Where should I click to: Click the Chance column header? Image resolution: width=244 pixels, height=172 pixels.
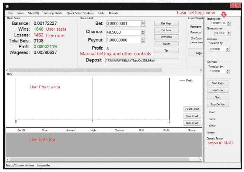click(x=119, y=130)
